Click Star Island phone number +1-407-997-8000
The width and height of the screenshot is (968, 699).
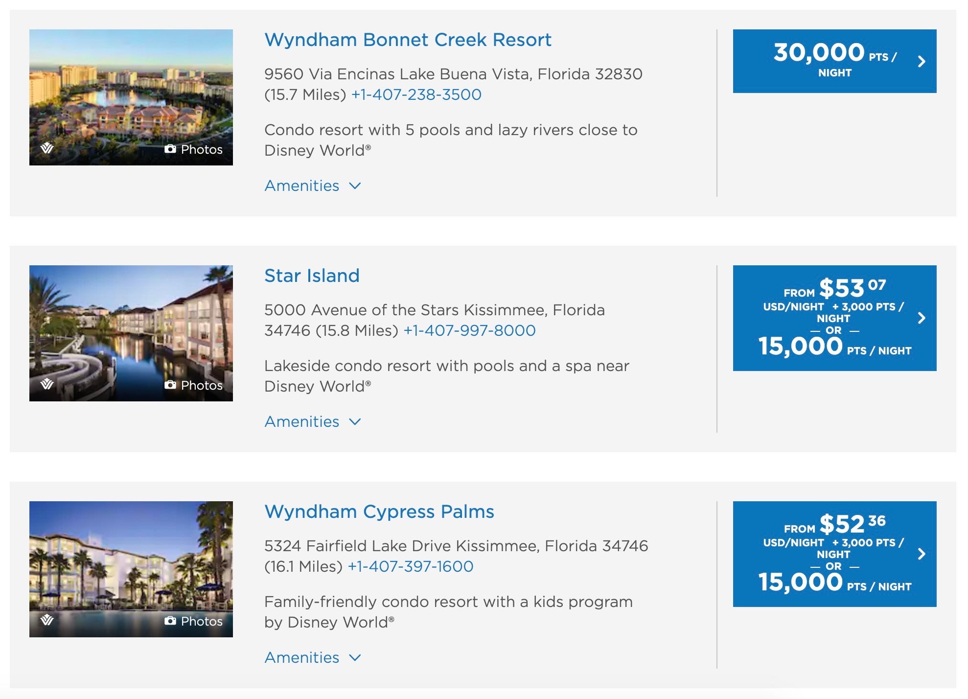(x=469, y=330)
